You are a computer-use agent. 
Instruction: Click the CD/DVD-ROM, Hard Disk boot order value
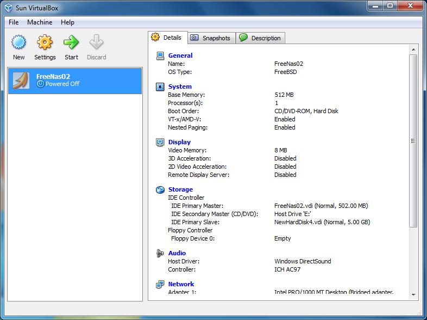pos(306,111)
